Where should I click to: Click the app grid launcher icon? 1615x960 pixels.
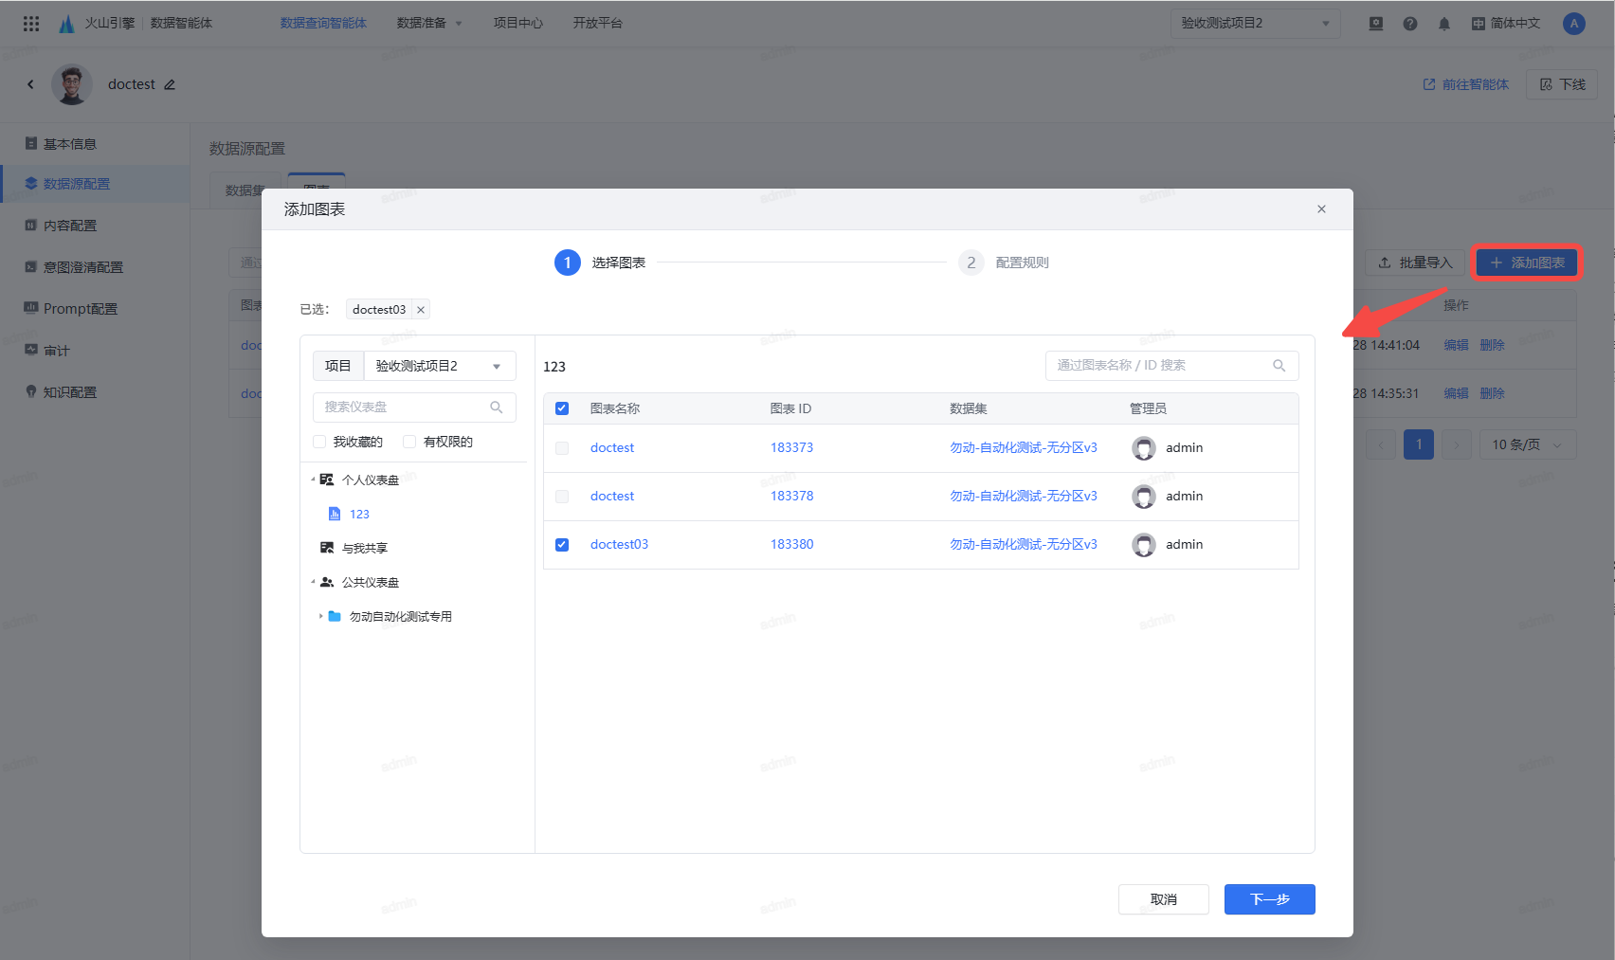click(x=31, y=24)
